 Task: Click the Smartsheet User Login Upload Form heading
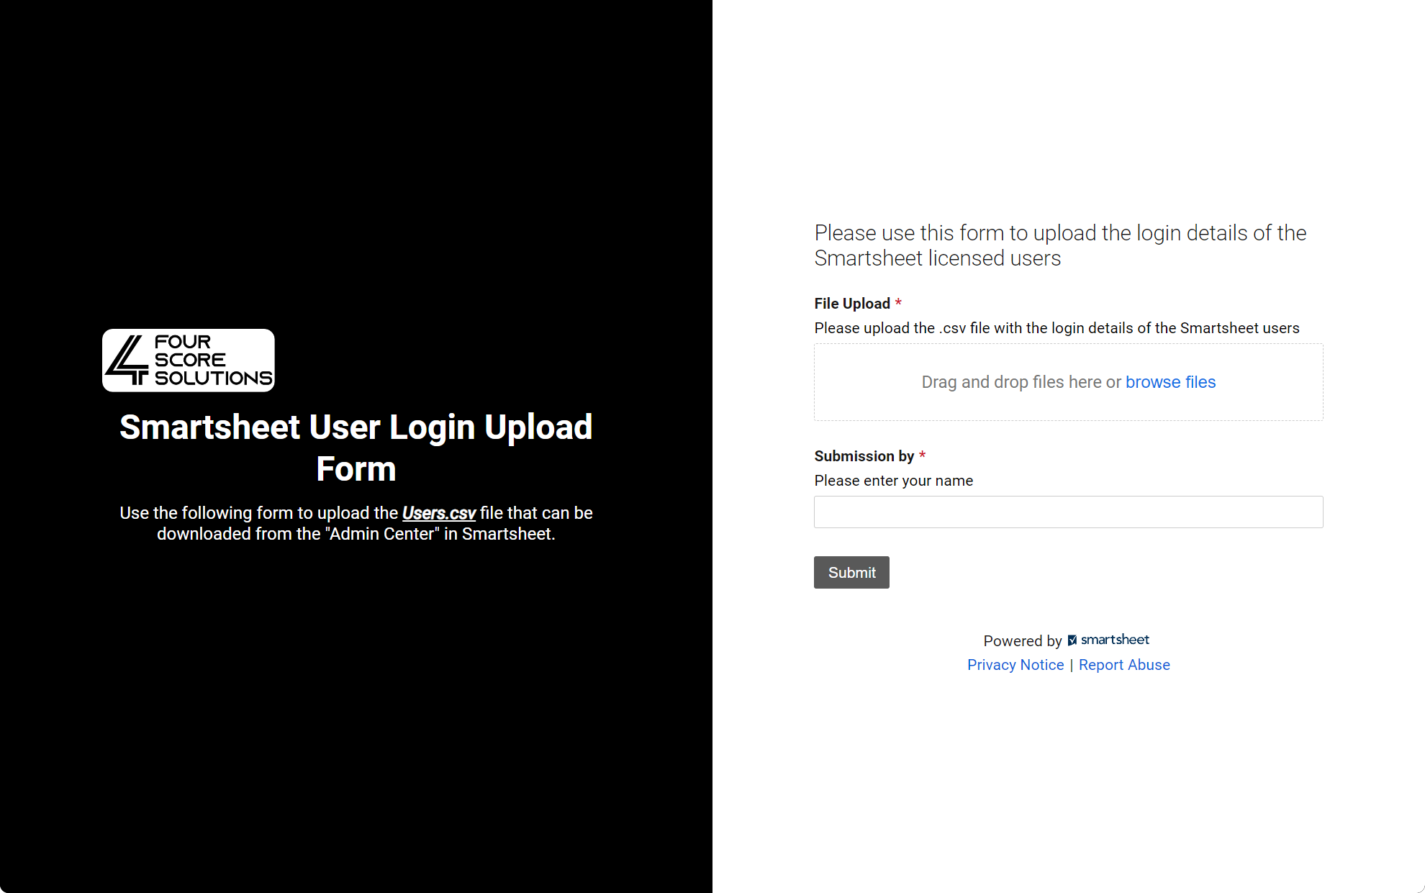click(356, 448)
